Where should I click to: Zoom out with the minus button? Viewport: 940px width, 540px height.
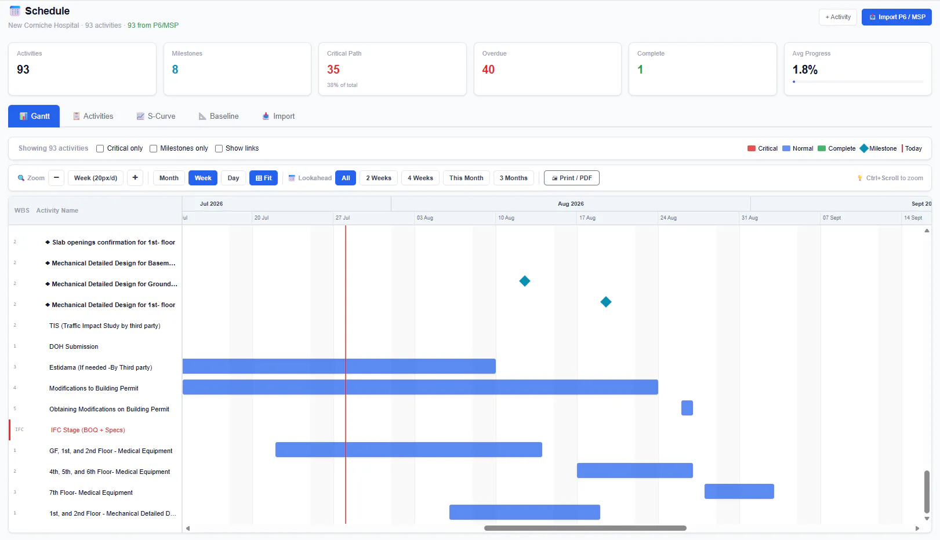(x=56, y=178)
